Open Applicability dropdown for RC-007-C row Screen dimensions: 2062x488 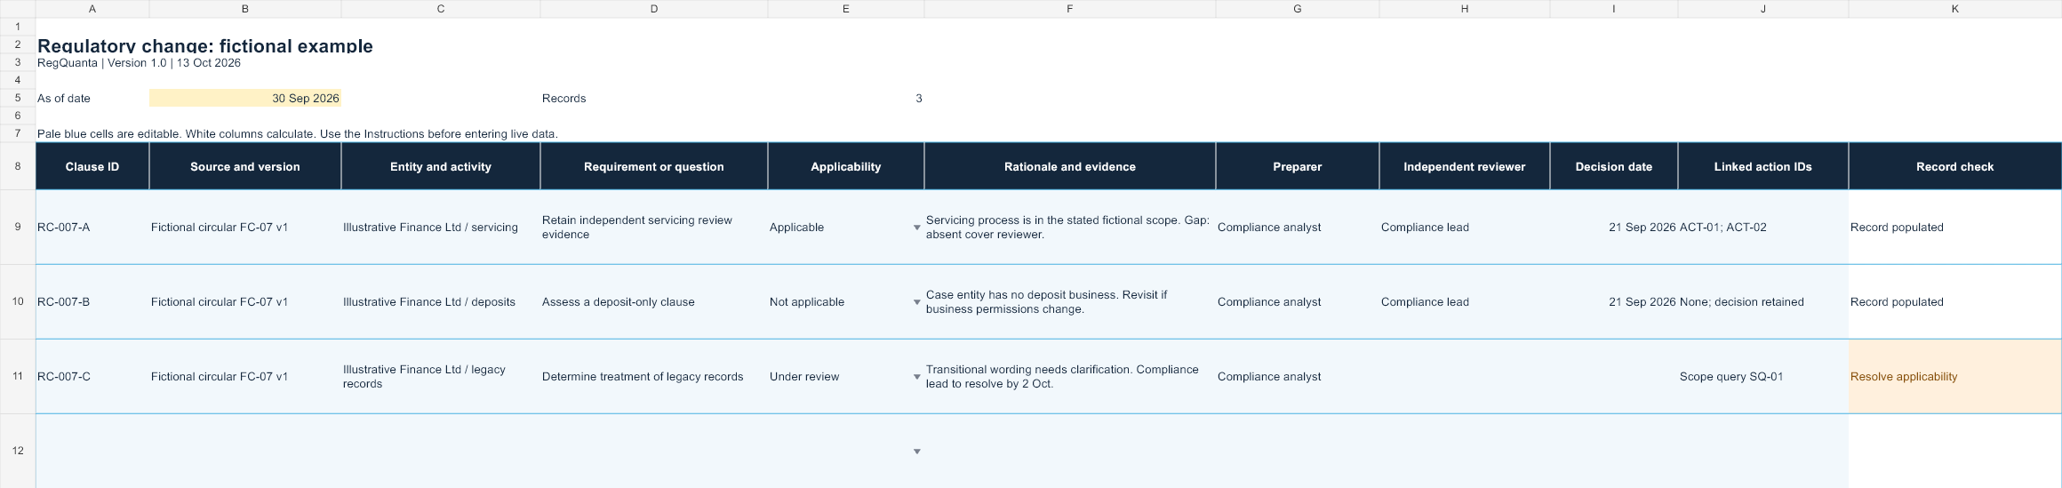point(916,377)
